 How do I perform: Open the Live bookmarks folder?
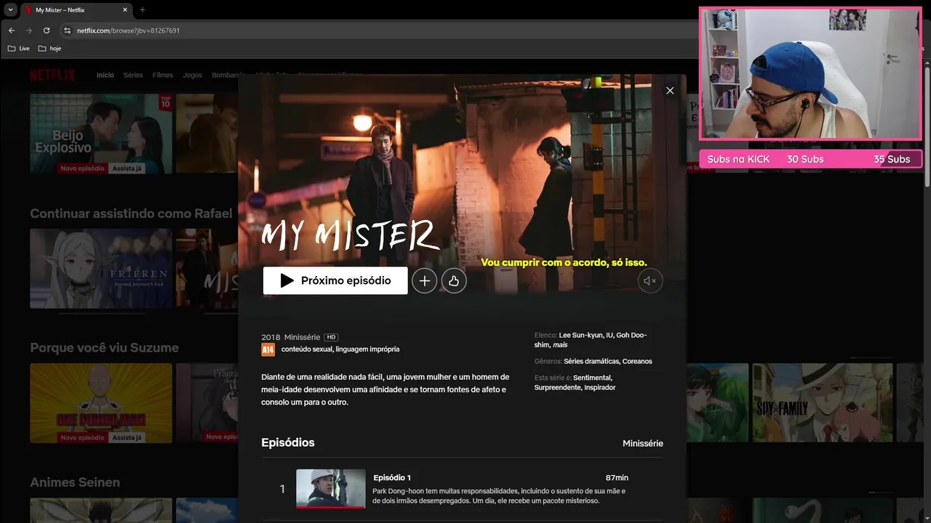tap(19, 49)
